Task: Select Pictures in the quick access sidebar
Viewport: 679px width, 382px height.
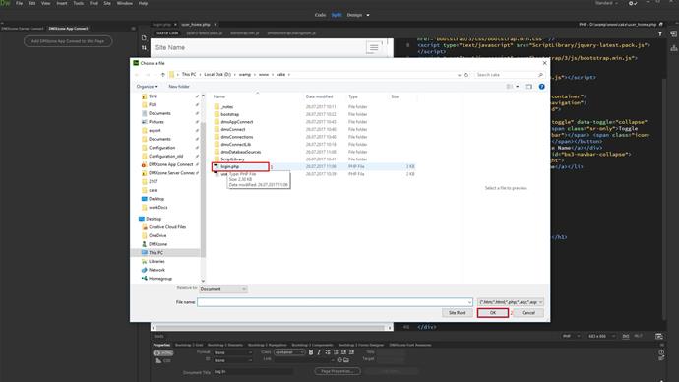Action: click(155, 122)
